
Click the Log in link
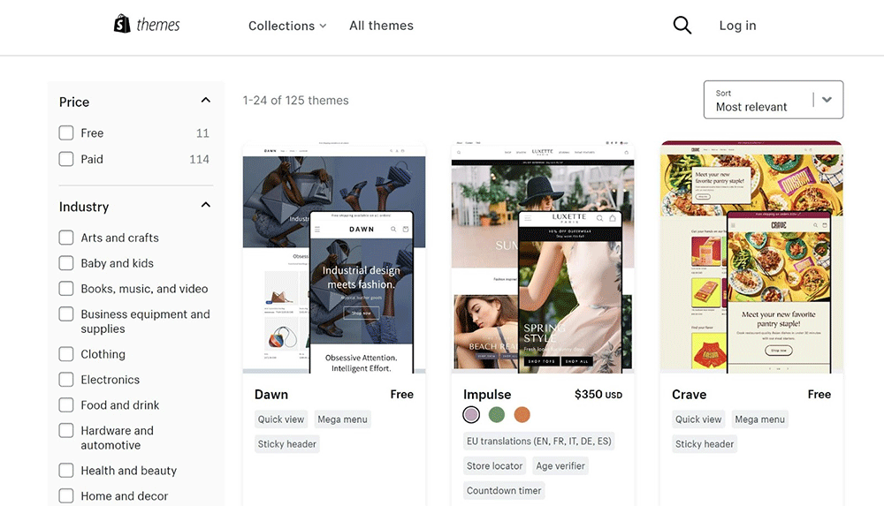point(737,26)
